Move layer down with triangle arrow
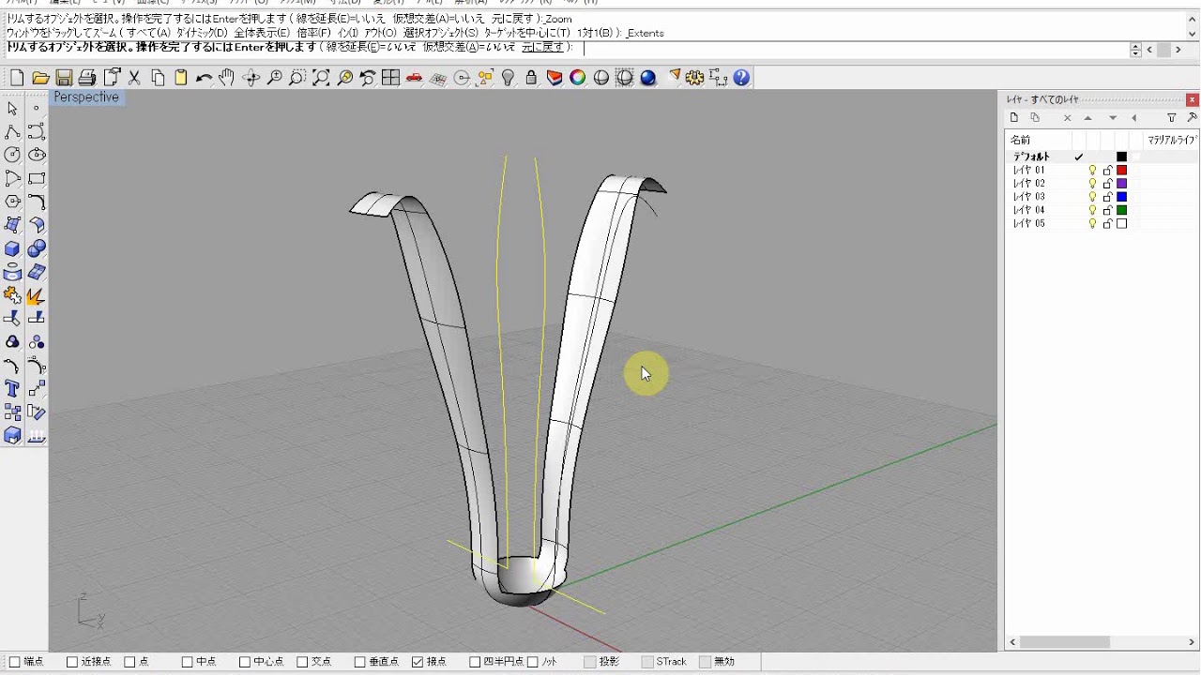Screen dimensions: 1201x675 point(1113,118)
